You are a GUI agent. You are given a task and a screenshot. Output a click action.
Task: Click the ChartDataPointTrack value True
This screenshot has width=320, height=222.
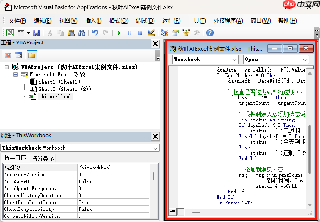114,202
